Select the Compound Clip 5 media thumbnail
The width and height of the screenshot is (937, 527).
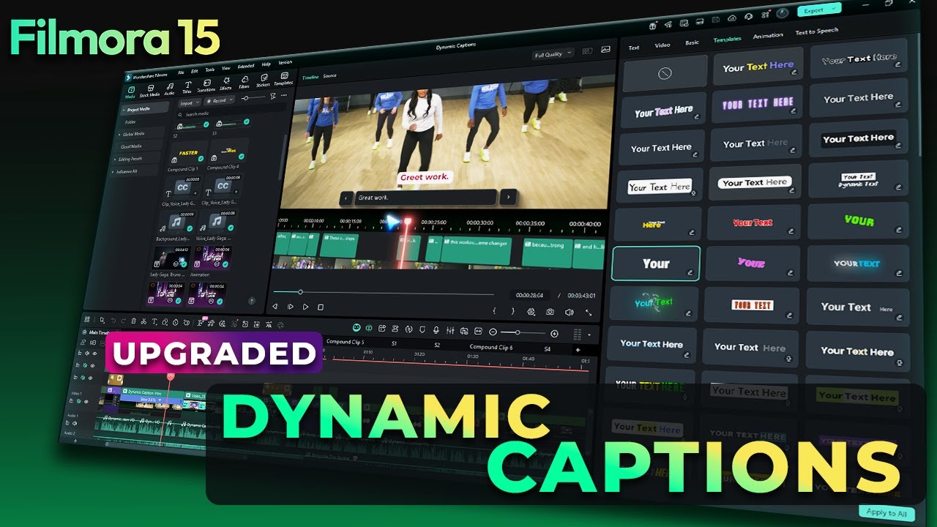[x=188, y=153]
